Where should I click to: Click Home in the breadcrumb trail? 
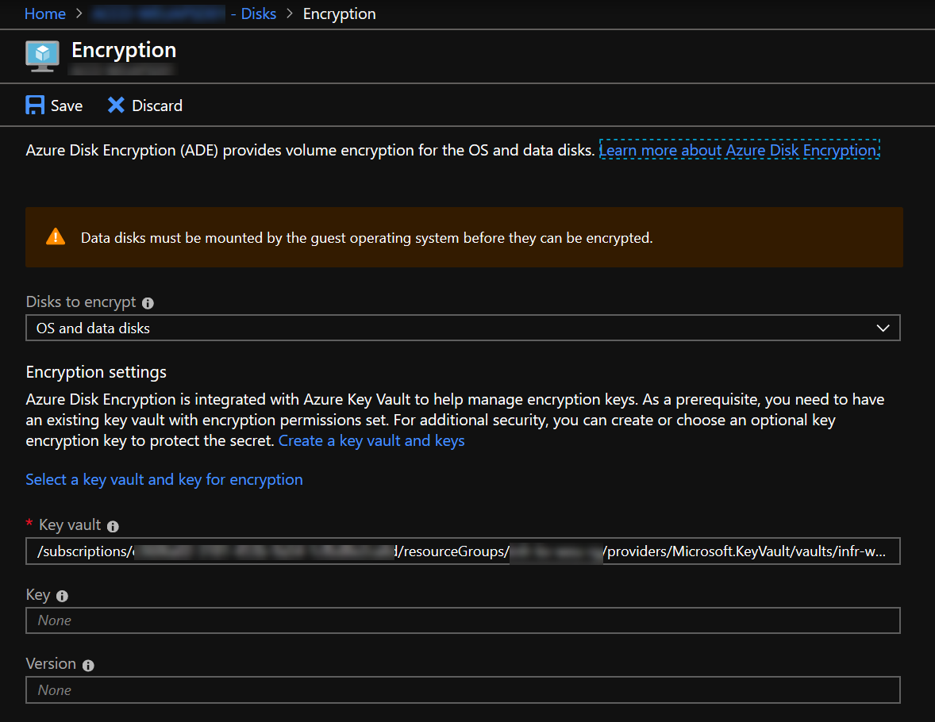point(44,13)
